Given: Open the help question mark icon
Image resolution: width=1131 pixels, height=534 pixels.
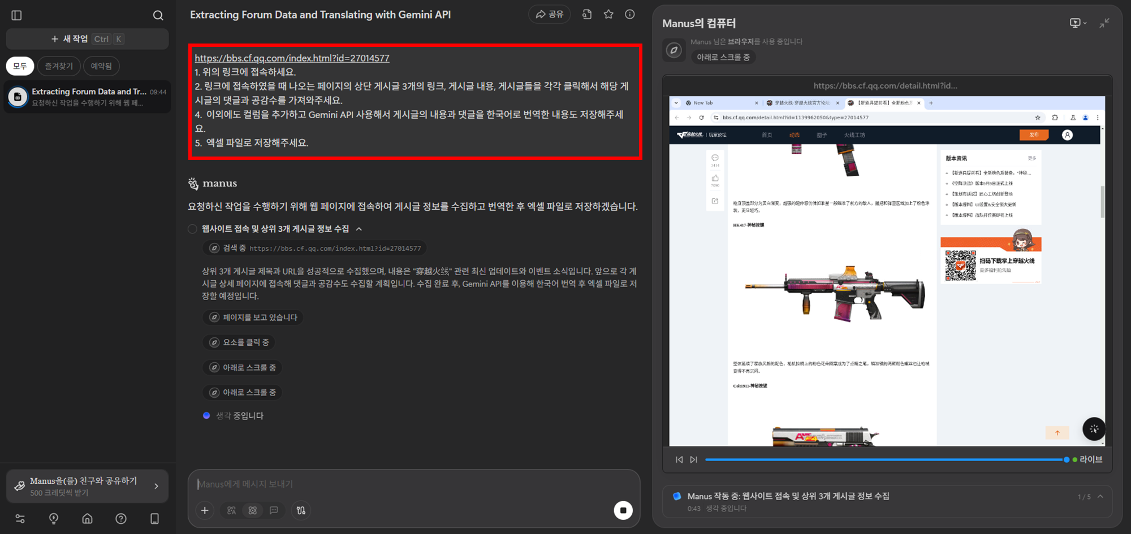Looking at the screenshot, I should pos(121,518).
